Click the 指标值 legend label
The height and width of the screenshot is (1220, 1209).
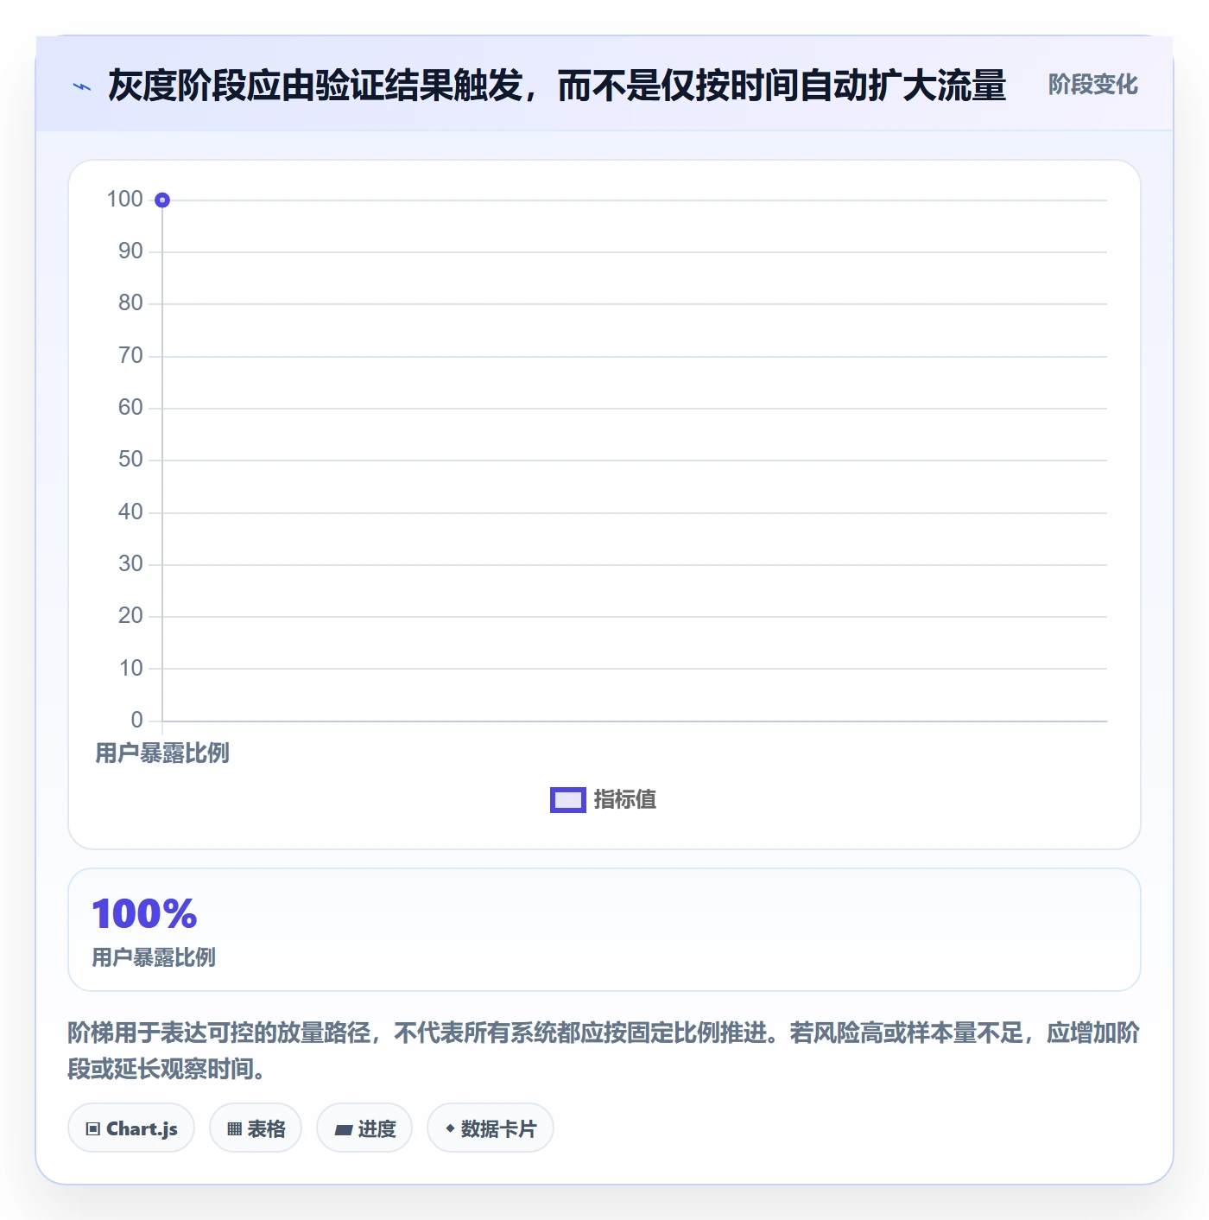(625, 800)
